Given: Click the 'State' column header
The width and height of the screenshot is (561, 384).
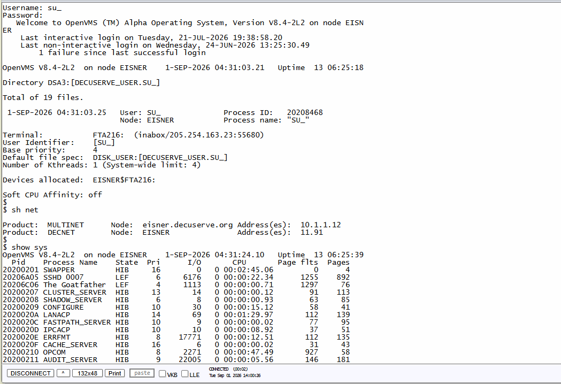Looking at the screenshot, I should pos(127,262).
